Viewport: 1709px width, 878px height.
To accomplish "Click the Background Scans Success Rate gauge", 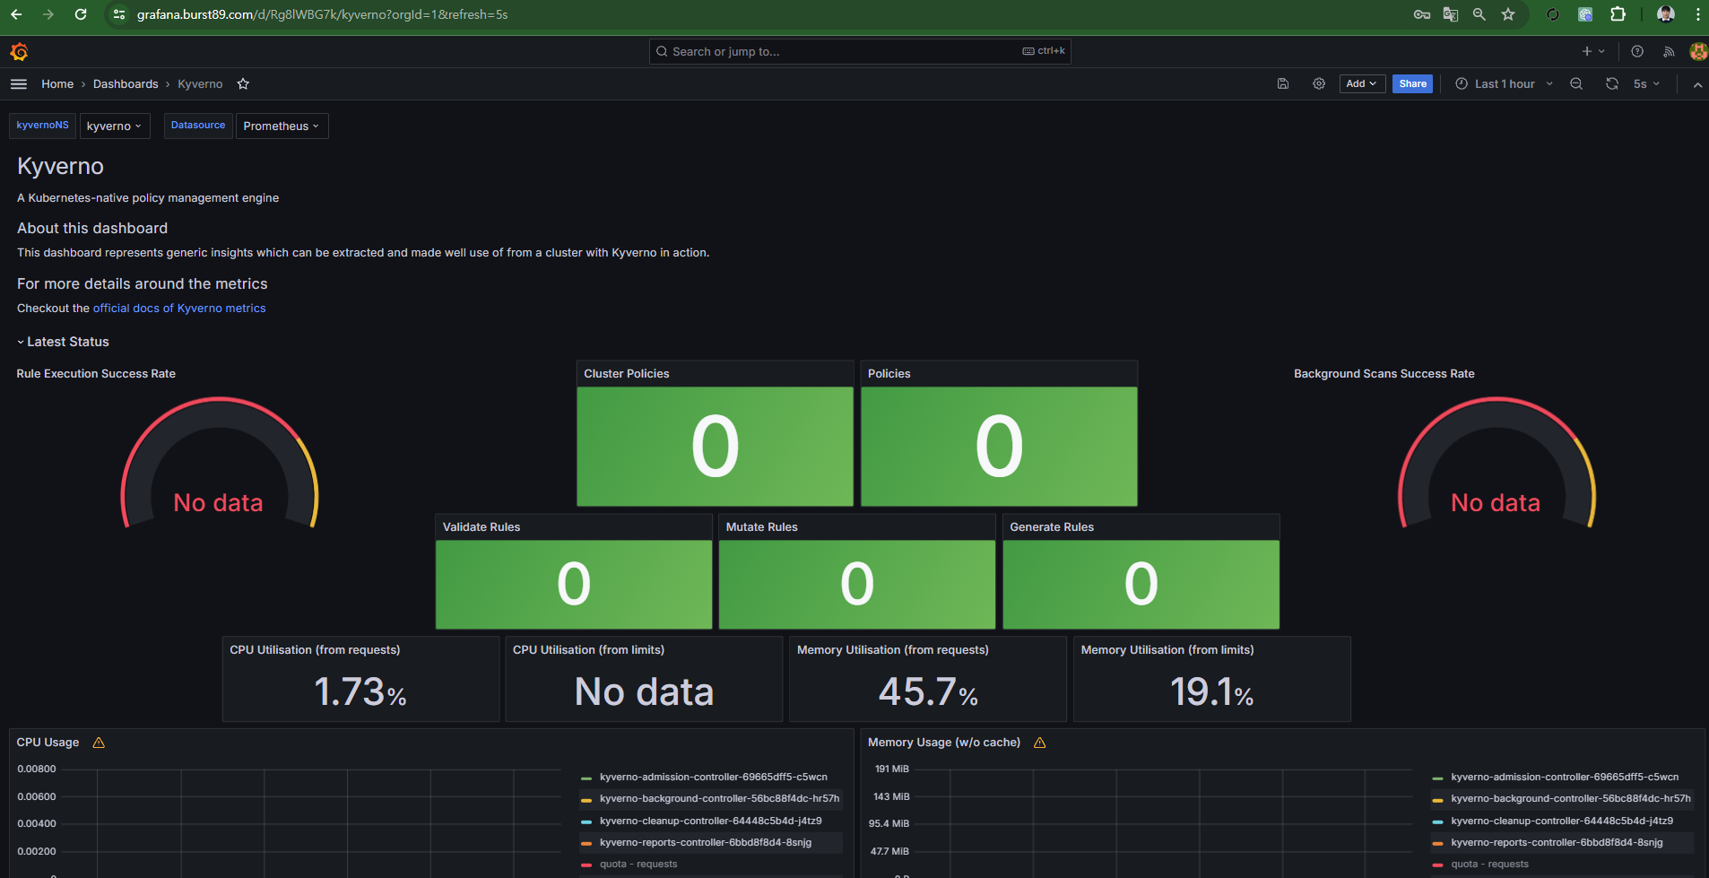I will [1496, 463].
